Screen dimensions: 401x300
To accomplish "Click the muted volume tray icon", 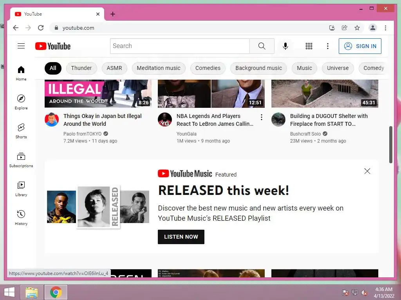I will [364, 293].
